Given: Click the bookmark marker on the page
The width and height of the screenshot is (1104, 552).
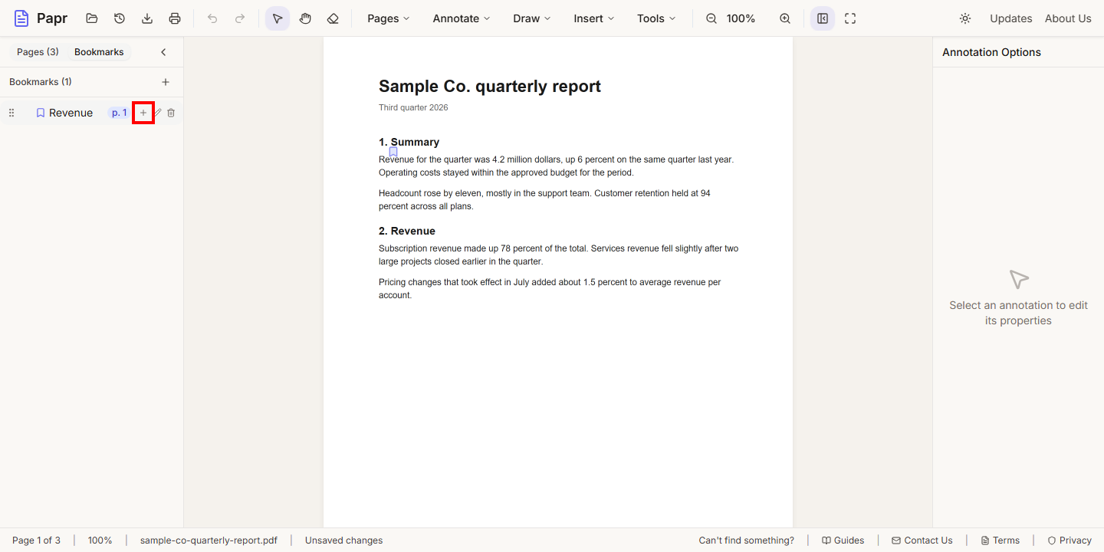Looking at the screenshot, I should coord(393,152).
